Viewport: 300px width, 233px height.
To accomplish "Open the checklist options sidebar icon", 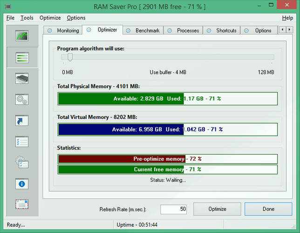I will [x=22, y=142].
